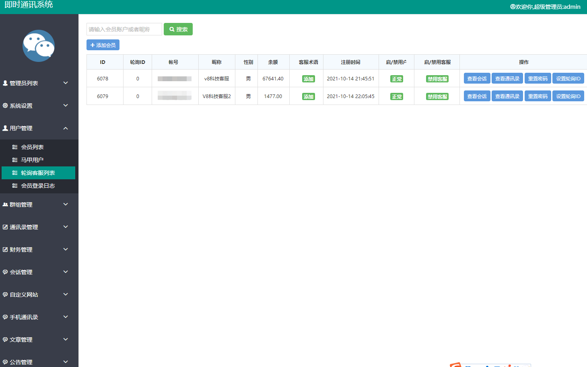Viewport: 587px width, 367px height.
Task: Click 添加 客服术语 for ID 6078
Action: [x=309, y=79]
